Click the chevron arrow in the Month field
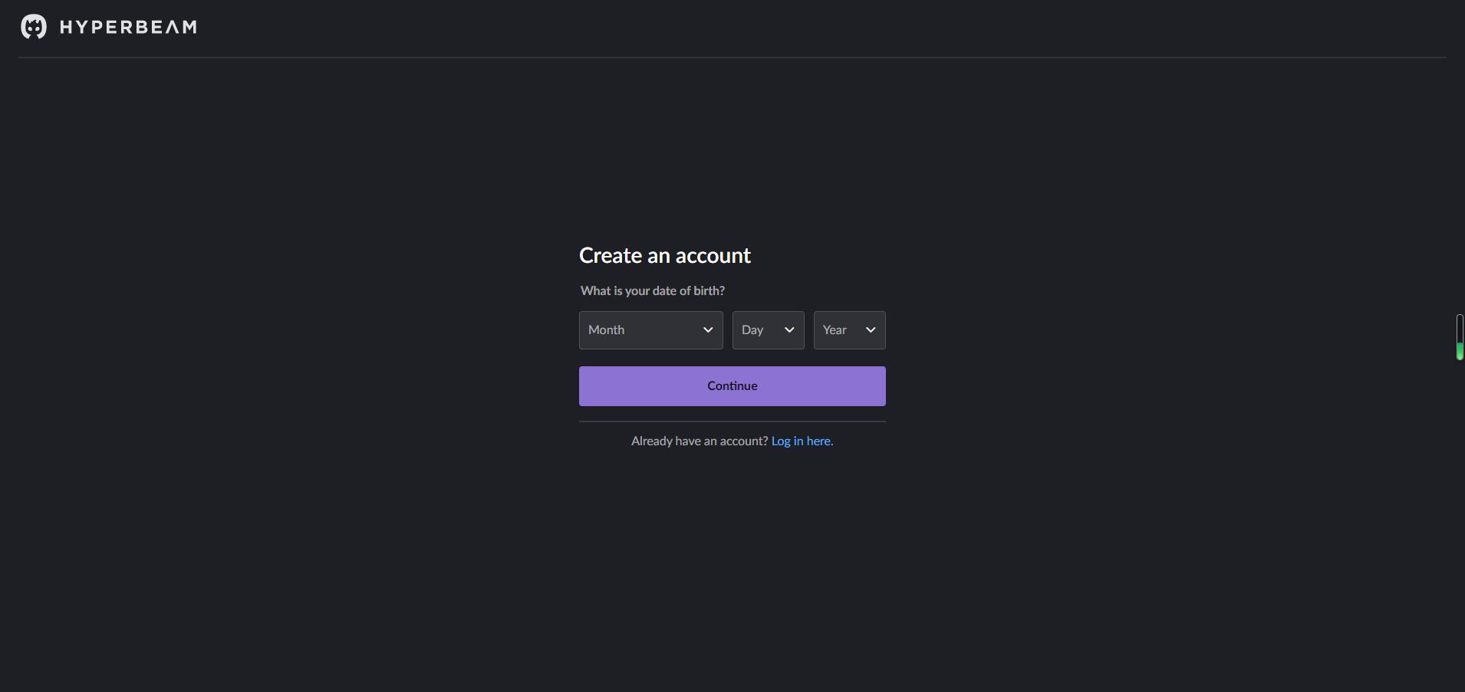This screenshot has height=692, width=1465. click(x=708, y=330)
